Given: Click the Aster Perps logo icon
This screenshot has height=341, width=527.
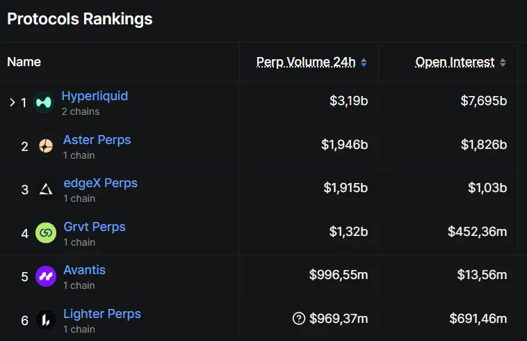Looking at the screenshot, I should point(46,146).
